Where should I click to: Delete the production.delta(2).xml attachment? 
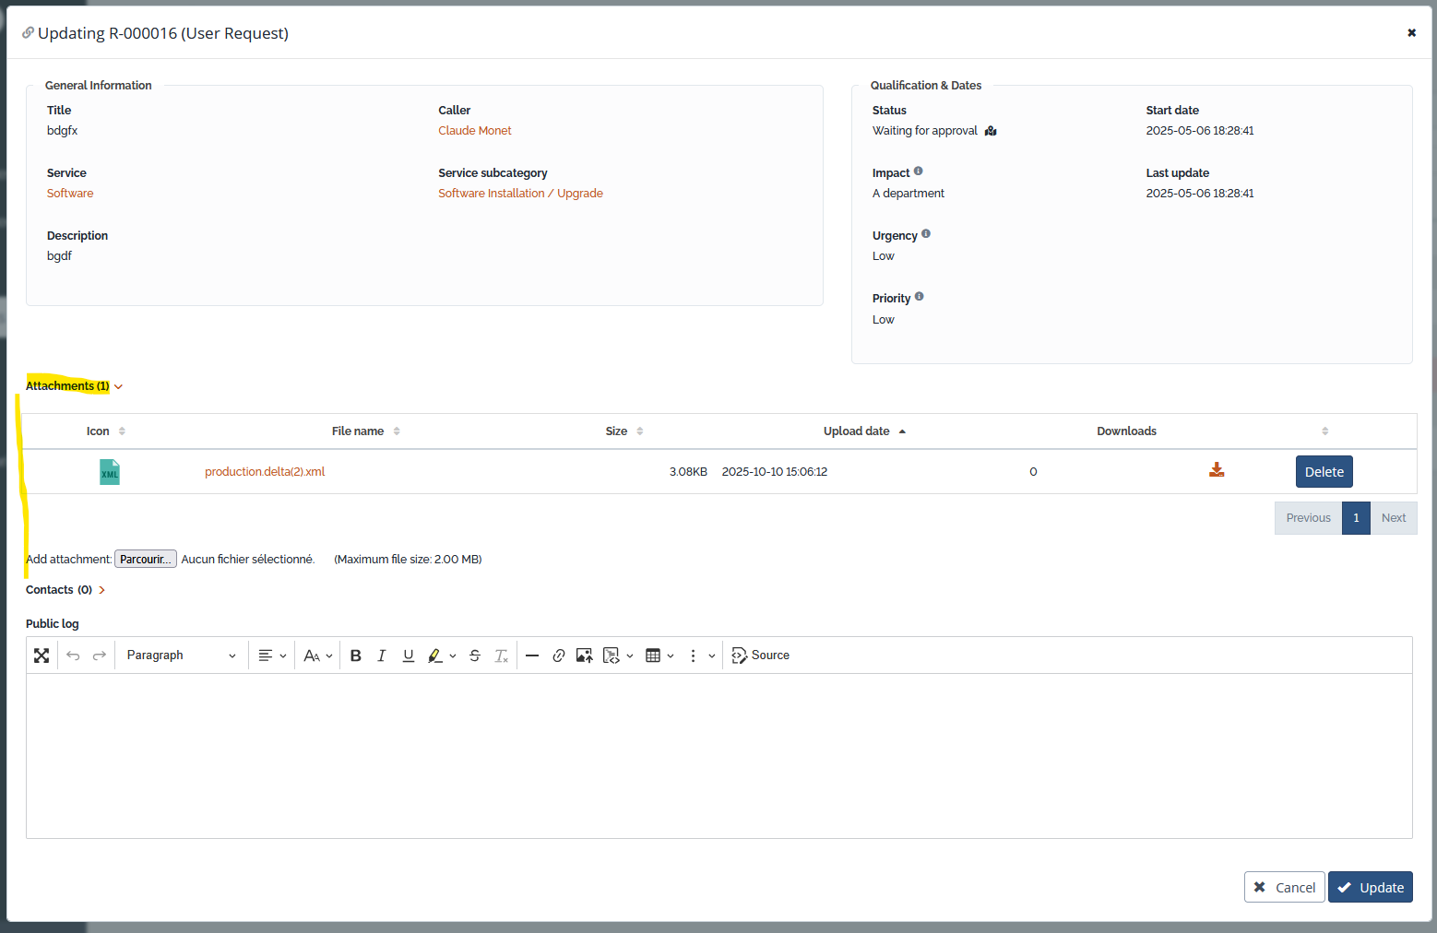coord(1324,472)
